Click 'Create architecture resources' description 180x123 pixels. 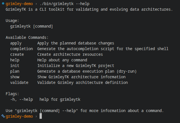(x=70, y=54)
